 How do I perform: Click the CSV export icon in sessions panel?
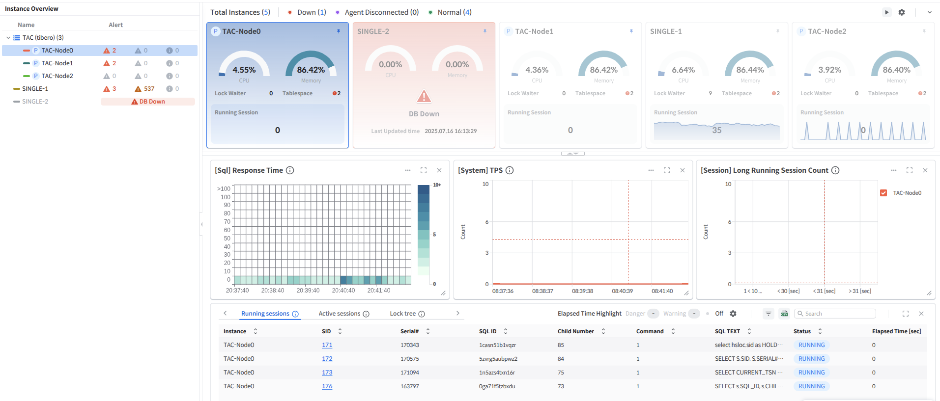[x=784, y=314]
